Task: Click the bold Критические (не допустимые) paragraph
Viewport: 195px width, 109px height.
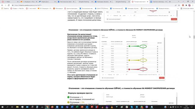Action: pyautogui.click(x=82, y=37)
